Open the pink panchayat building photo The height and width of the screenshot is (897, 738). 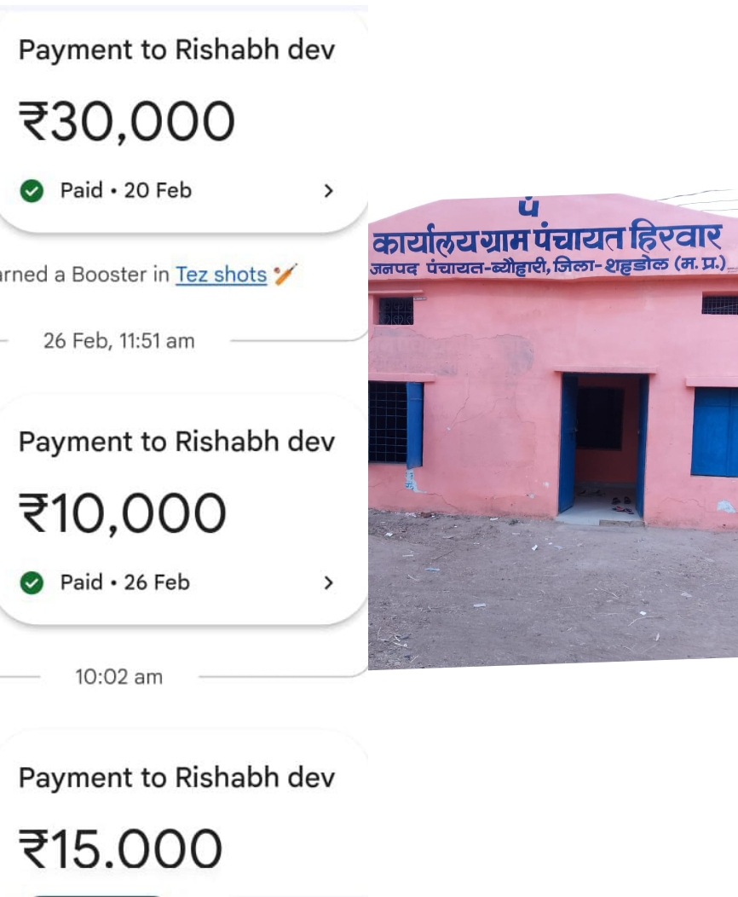[x=553, y=431]
